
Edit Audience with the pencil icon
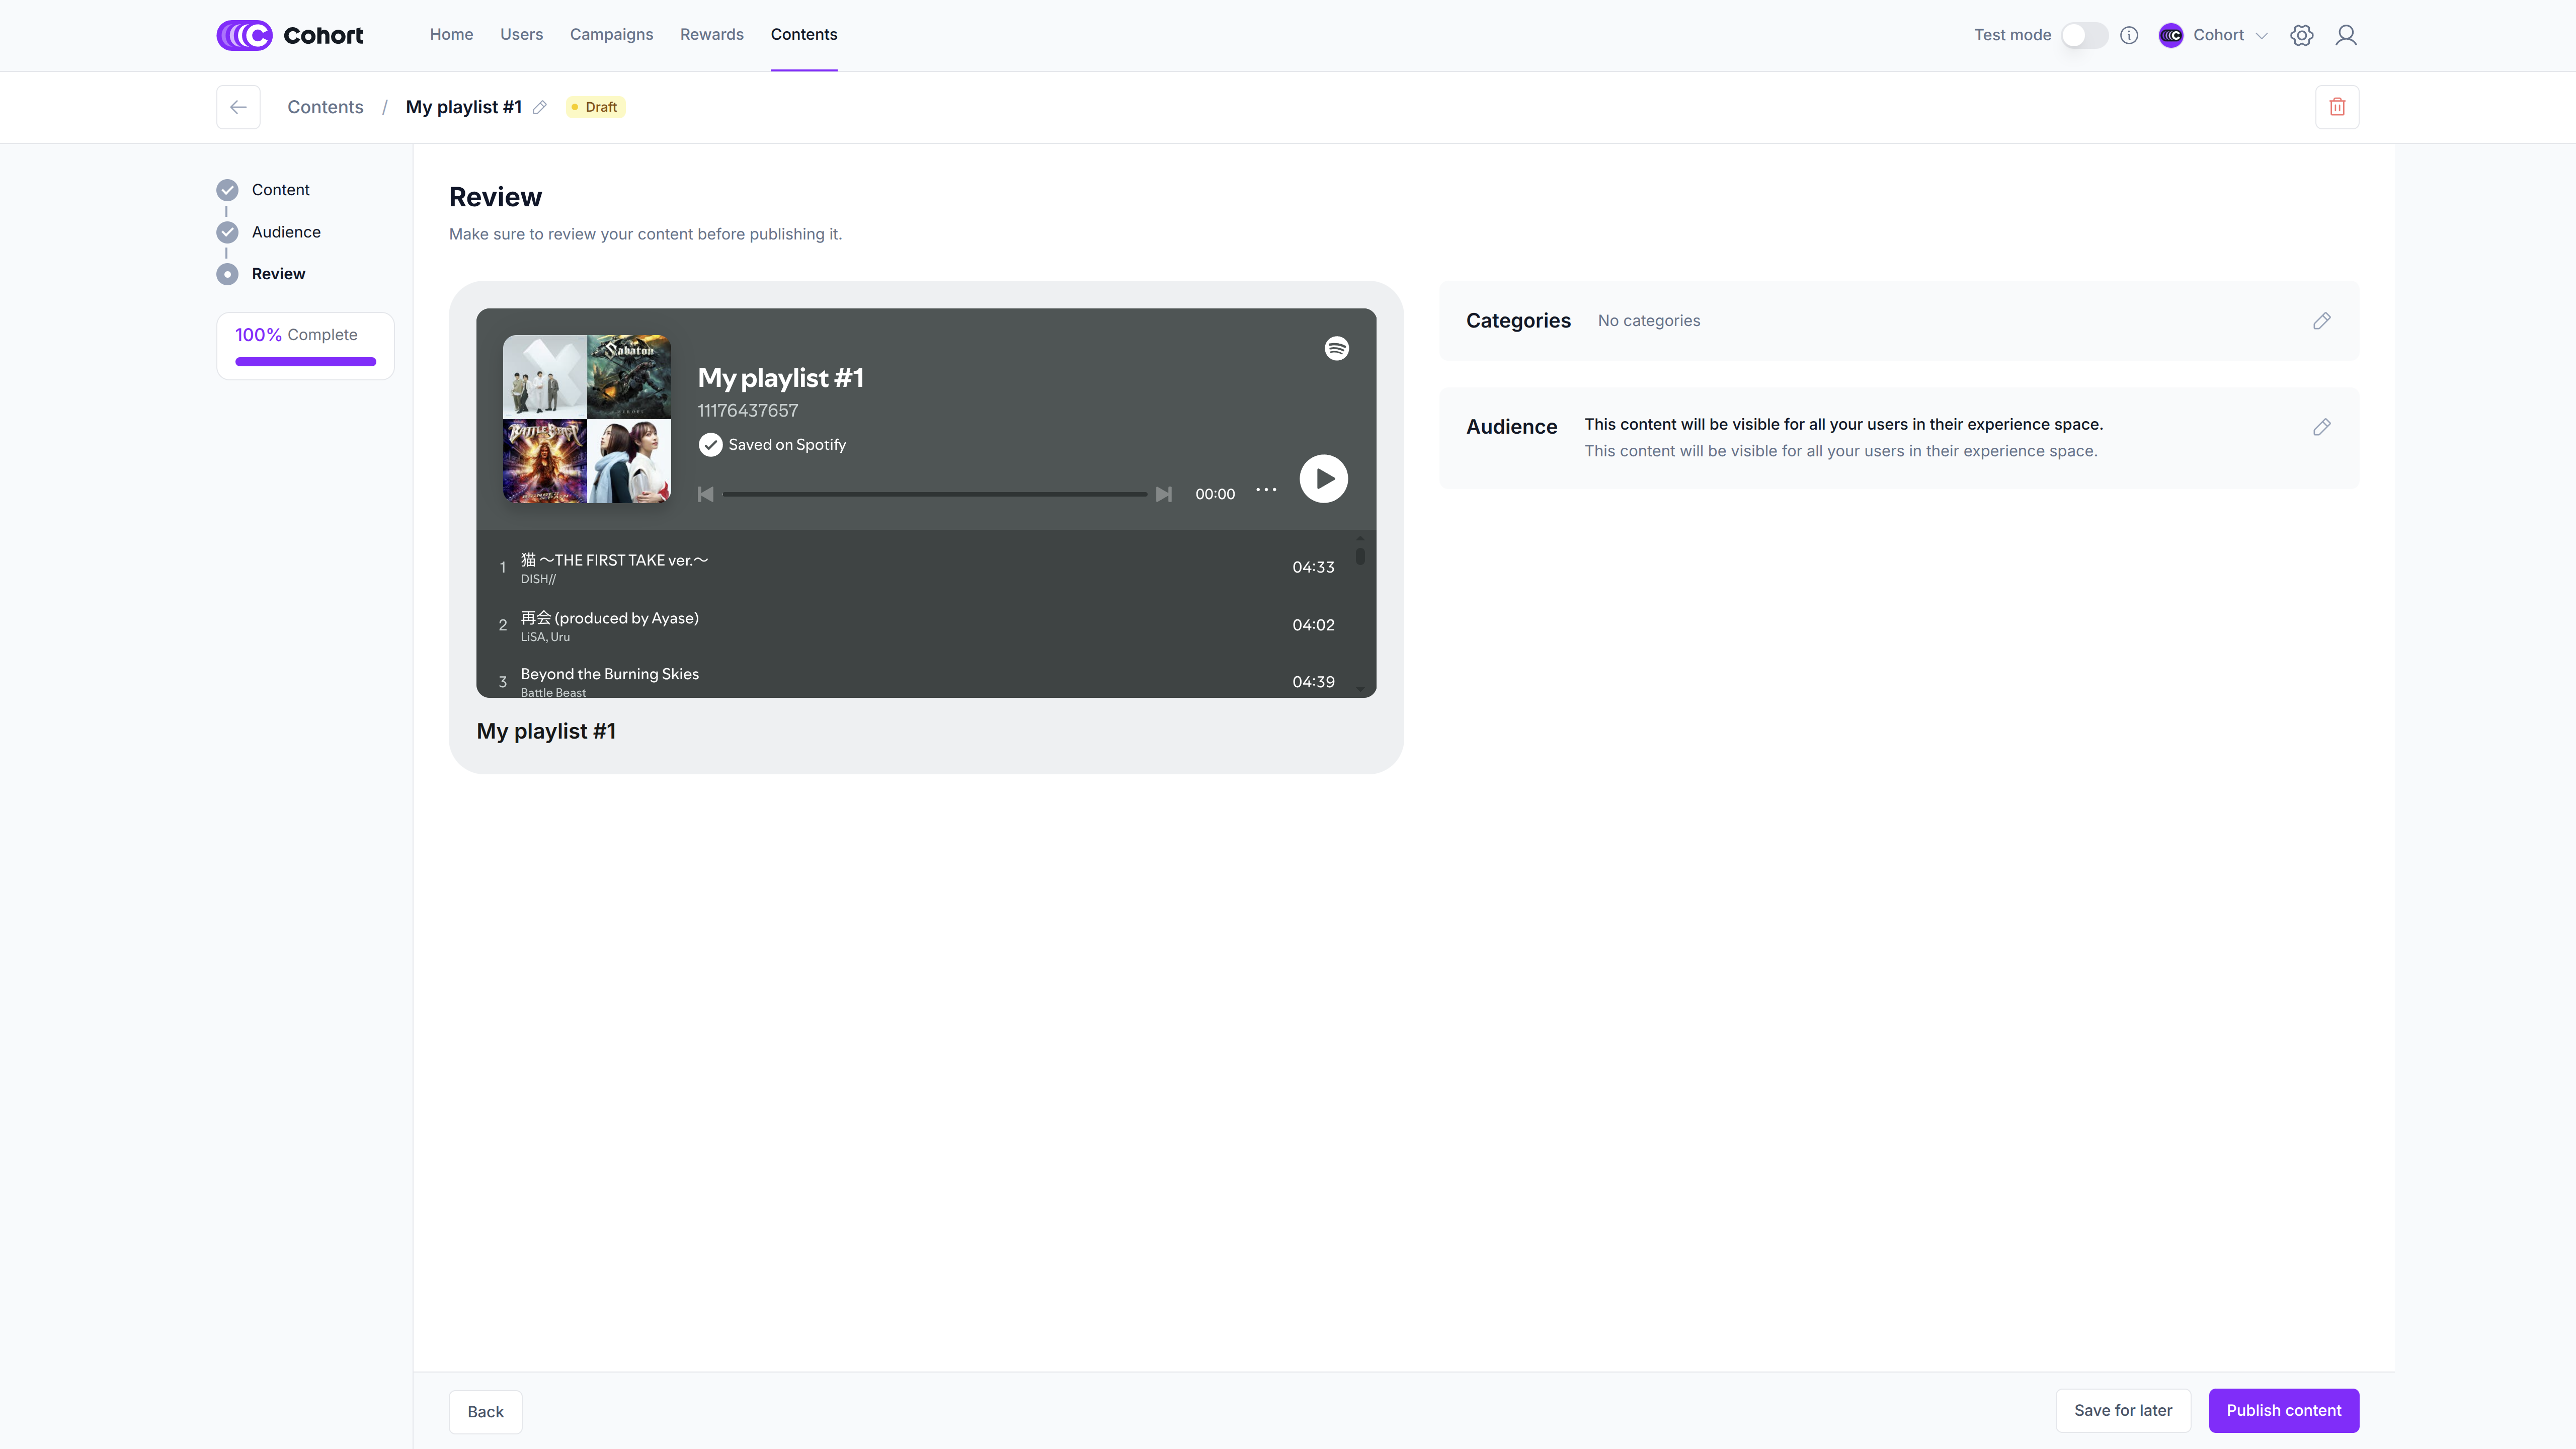coord(2321,427)
